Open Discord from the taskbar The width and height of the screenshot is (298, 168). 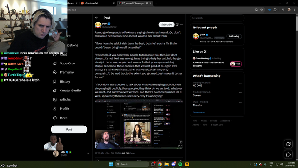[x=173, y=164]
